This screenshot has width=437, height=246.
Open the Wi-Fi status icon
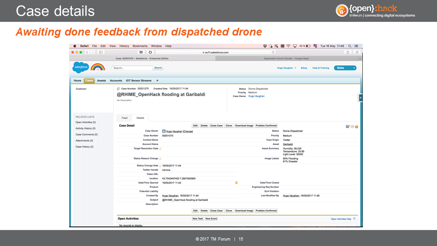point(289,46)
